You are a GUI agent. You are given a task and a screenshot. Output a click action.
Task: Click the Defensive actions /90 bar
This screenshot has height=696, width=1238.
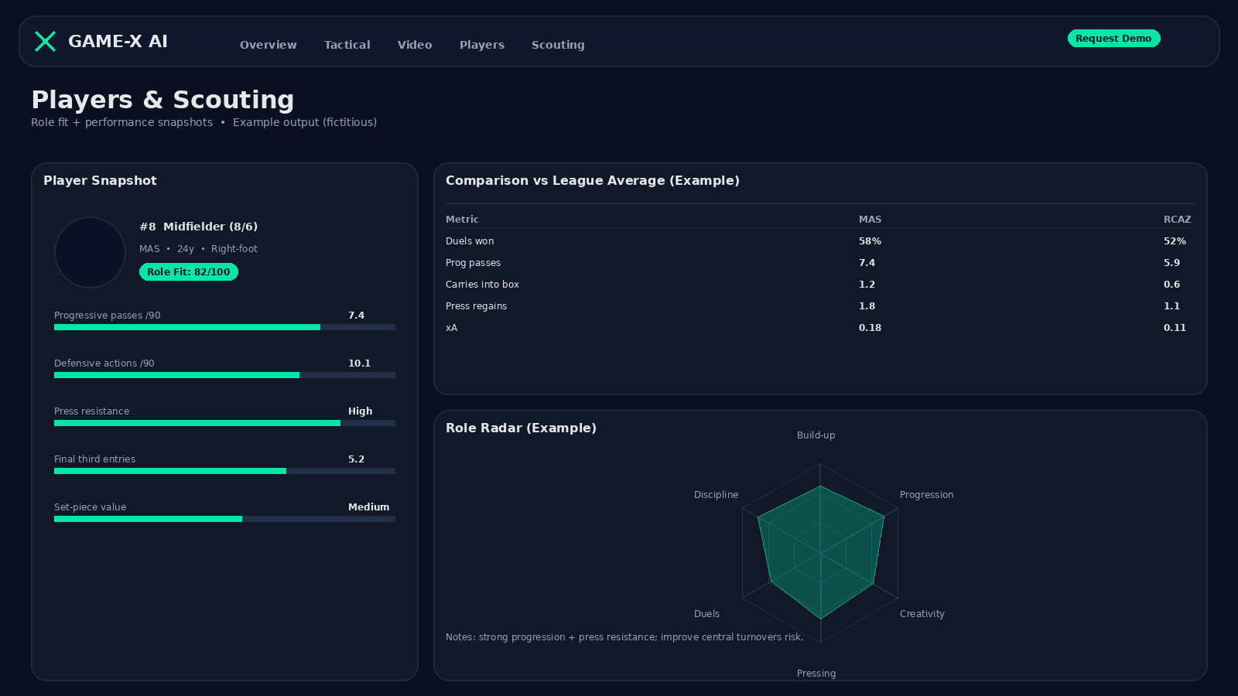224,375
